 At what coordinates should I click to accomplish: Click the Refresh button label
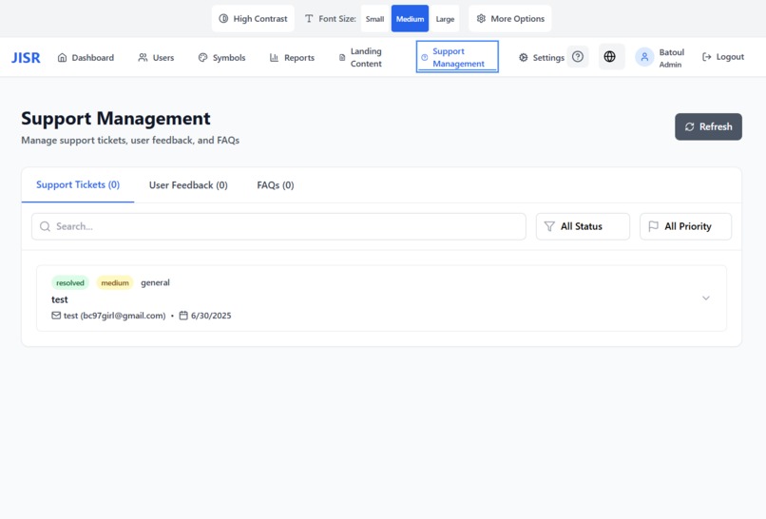716,127
